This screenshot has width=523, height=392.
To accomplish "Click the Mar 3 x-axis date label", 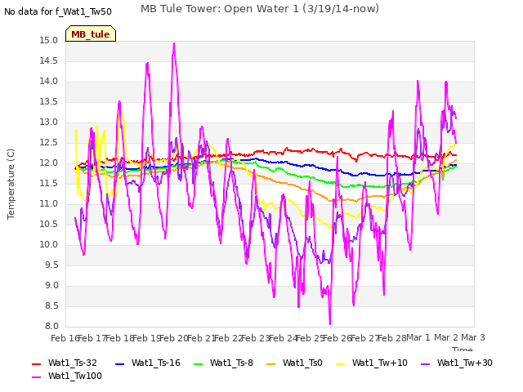I will pyautogui.click(x=473, y=338).
